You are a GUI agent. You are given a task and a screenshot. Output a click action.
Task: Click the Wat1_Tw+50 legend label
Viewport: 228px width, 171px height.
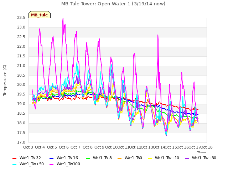click(32, 164)
